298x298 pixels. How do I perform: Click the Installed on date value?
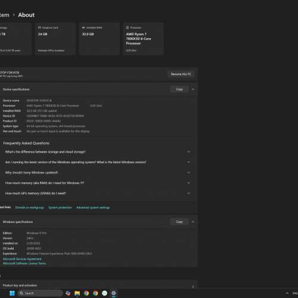pyautogui.click(x=33, y=243)
